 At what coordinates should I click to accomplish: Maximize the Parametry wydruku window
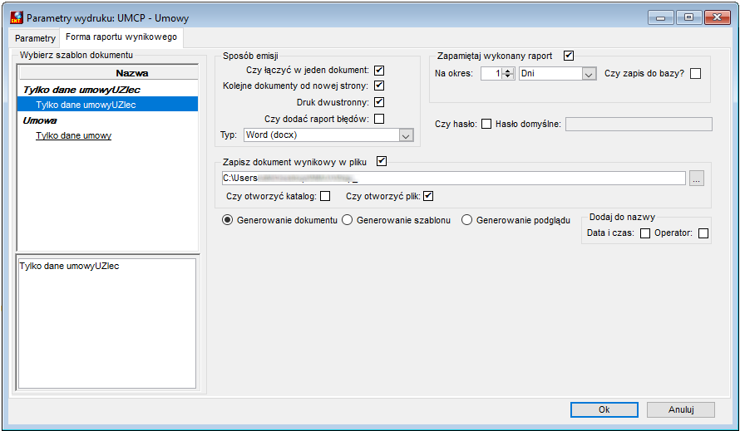(689, 17)
